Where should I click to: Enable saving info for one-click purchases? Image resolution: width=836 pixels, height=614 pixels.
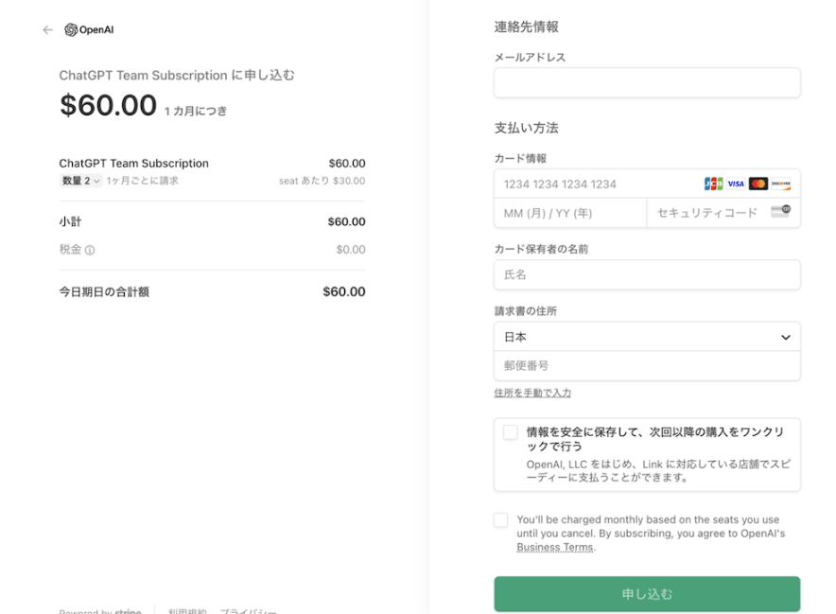[511, 432]
